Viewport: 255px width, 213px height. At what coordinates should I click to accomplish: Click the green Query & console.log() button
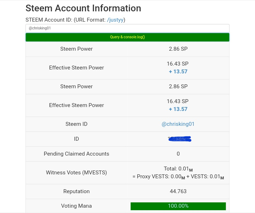(x=127, y=37)
